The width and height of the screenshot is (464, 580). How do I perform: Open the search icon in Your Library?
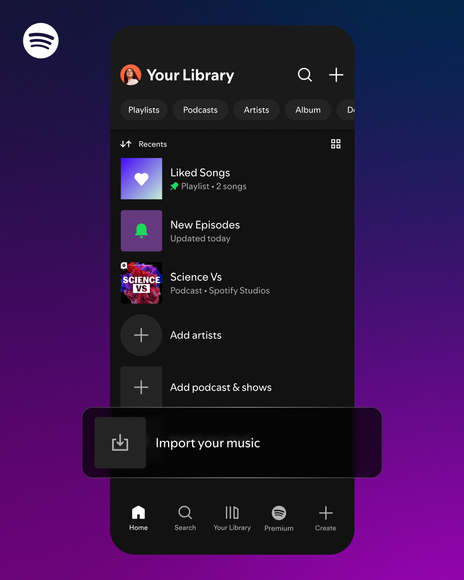[x=305, y=75]
